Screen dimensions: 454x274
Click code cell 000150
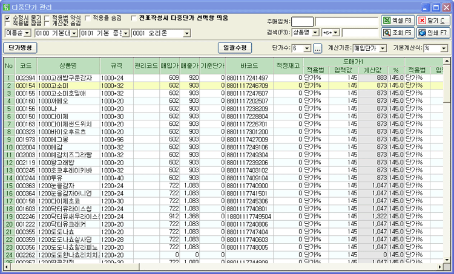pos(26,117)
